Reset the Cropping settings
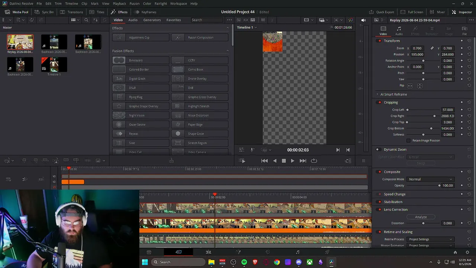The width and height of the screenshot is (476, 268). click(x=469, y=102)
